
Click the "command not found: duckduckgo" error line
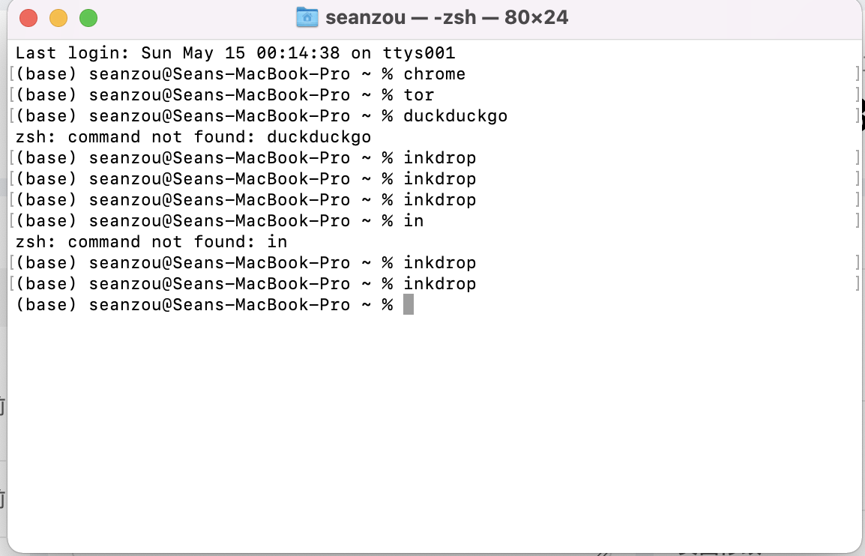point(193,137)
